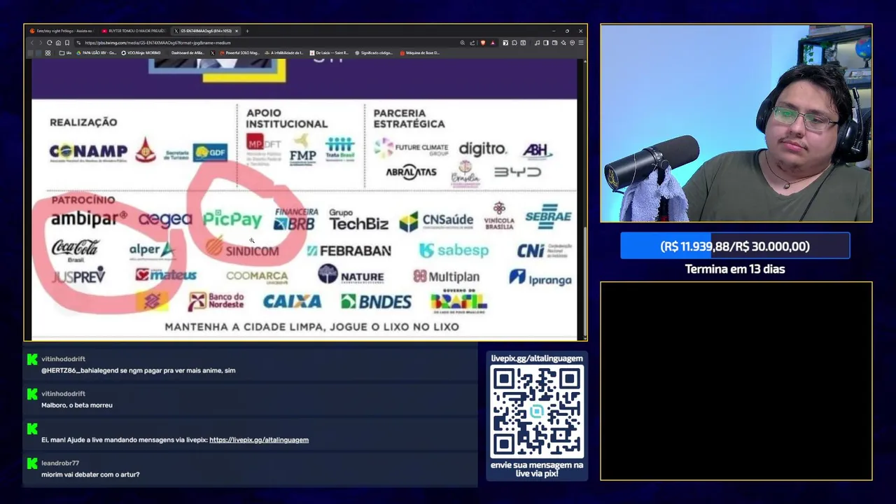The width and height of the screenshot is (896, 504).
Task: Click the Banco do Nordeste logo
Action: [x=216, y=302]
